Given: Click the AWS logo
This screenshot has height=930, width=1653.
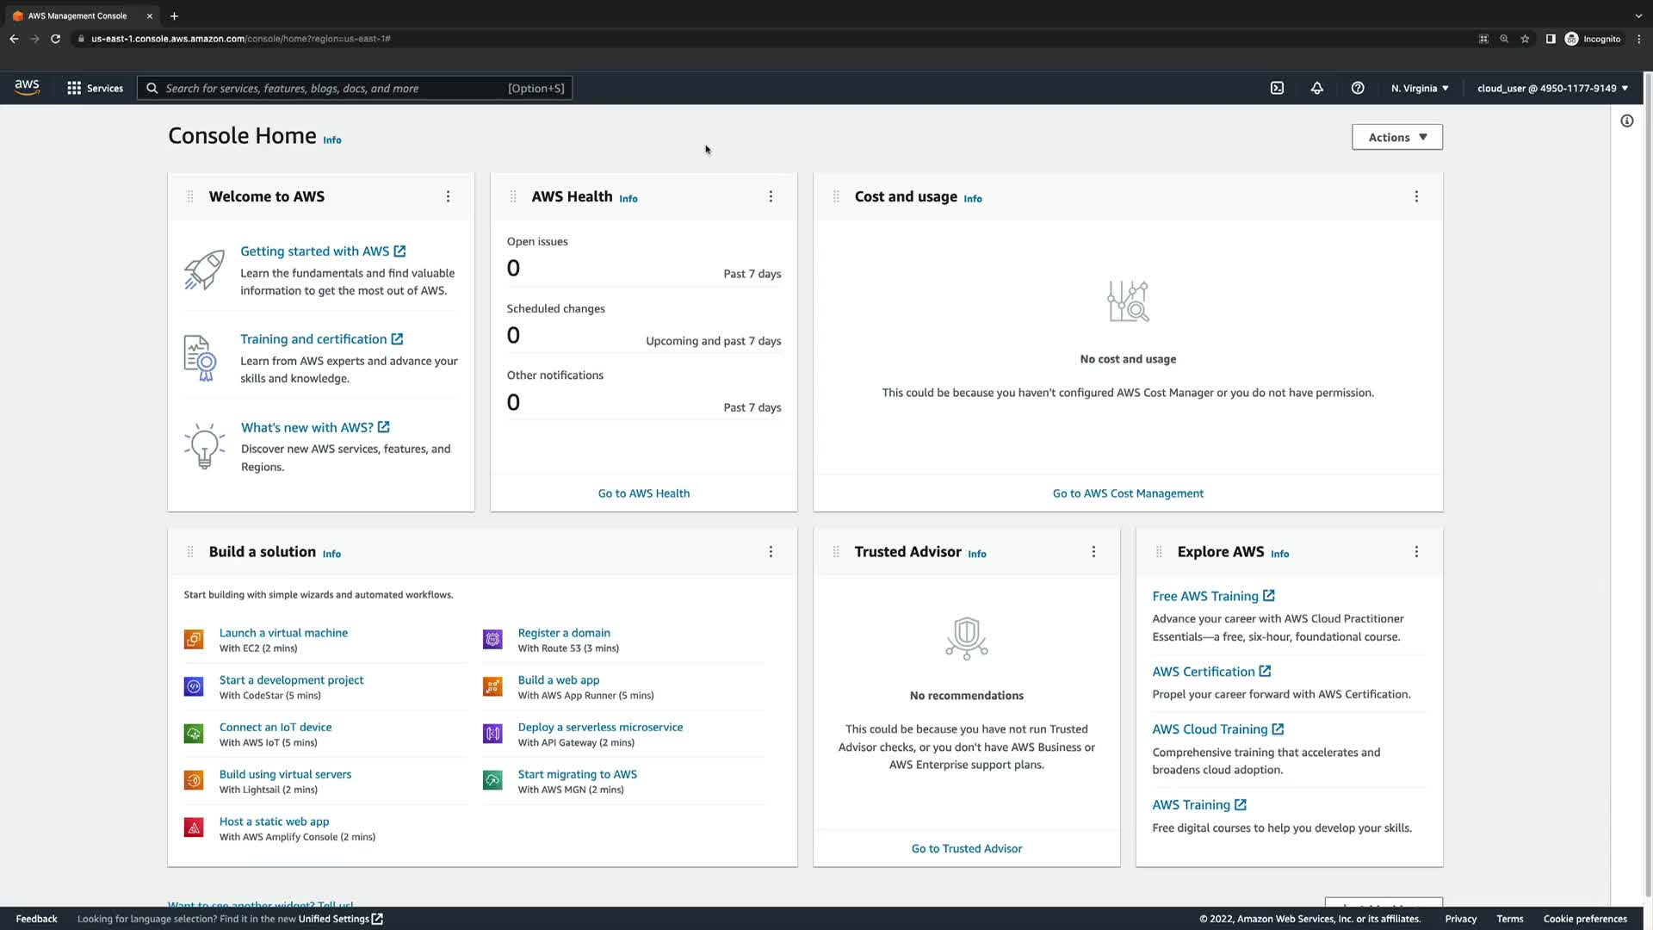Looking at the screenshot, I should 27,88.
